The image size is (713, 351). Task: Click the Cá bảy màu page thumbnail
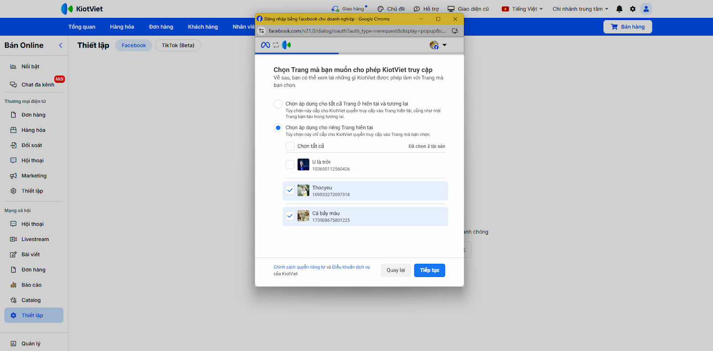click(303, 216)
